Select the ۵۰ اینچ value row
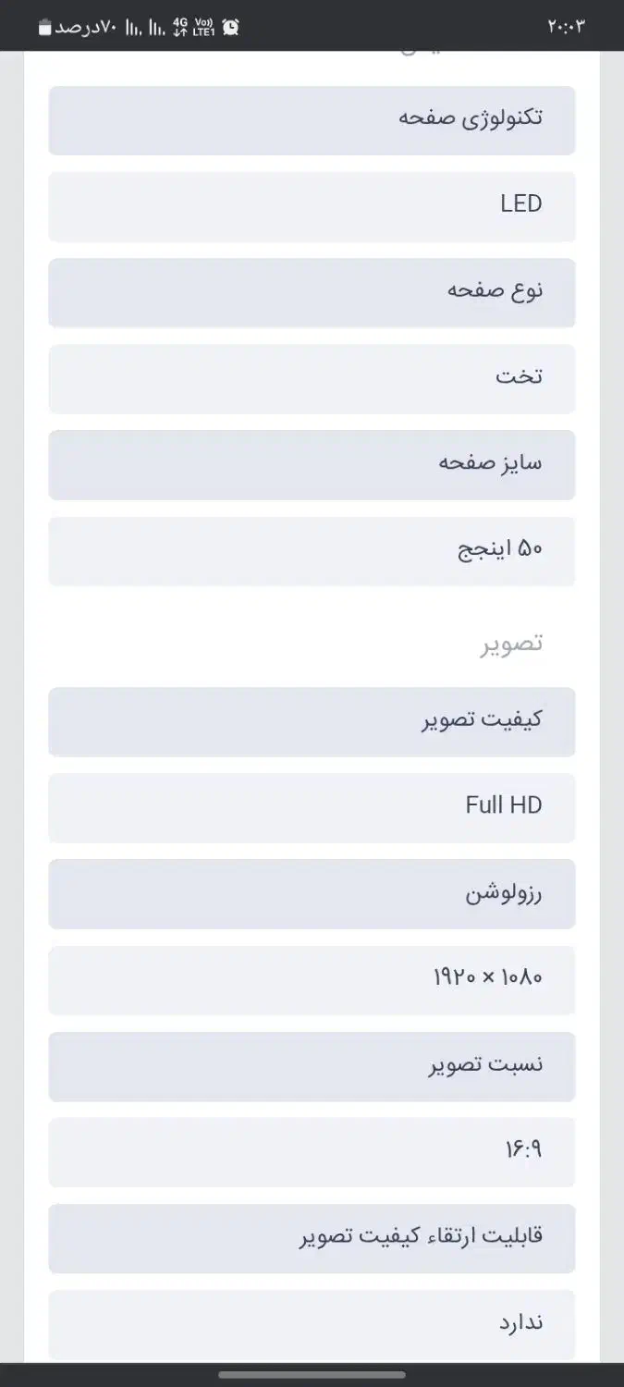624x1387 pixels. (x=312, y=551)
